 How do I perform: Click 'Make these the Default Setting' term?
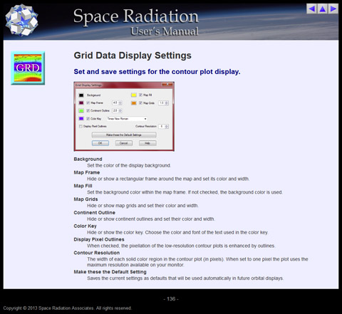pyautogui.click(x=110, y=272)
